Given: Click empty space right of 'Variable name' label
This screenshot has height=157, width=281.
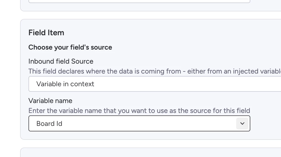Looking at the screenshot, I should click(166, 101).
